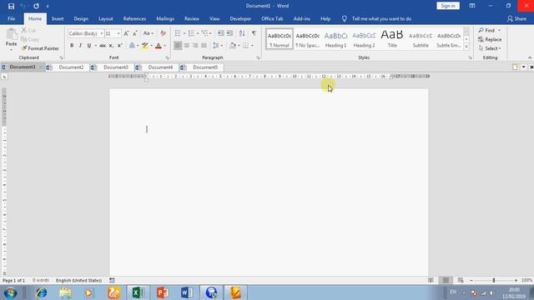Apply Heading 1 style
This screenshot has height=300, width=534.
335,39
